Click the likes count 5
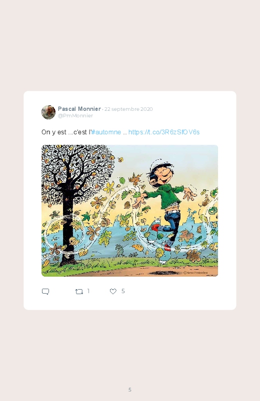Screen dimensions: 260x401 (x=123, y=291)
